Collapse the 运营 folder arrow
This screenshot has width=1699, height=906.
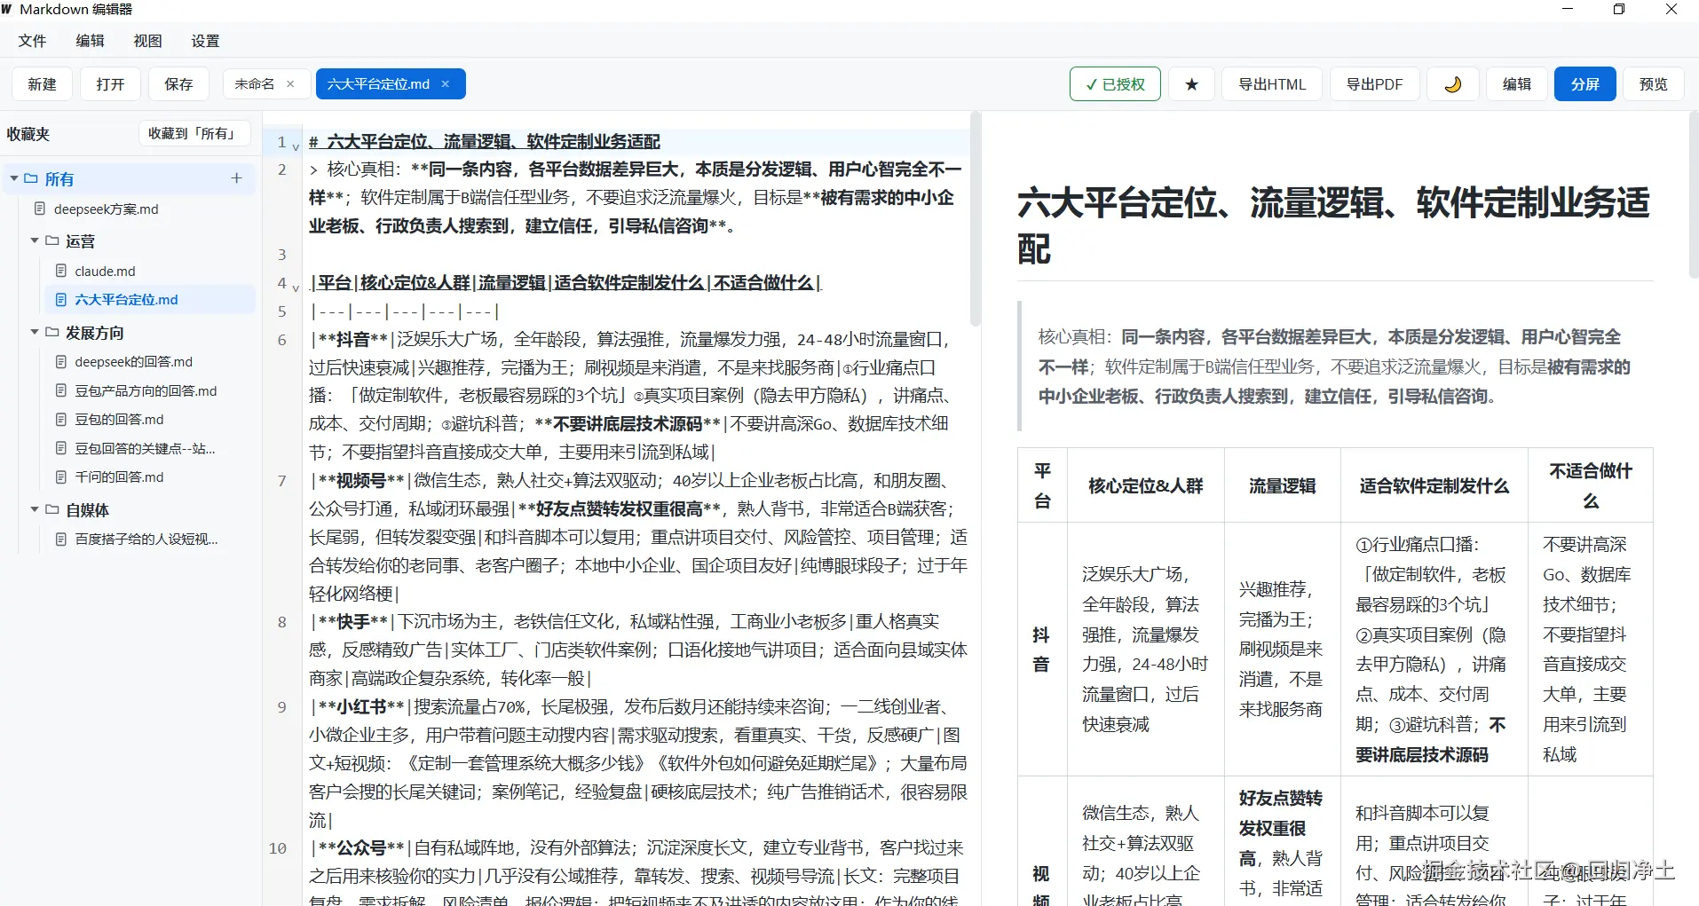(35, 240)
